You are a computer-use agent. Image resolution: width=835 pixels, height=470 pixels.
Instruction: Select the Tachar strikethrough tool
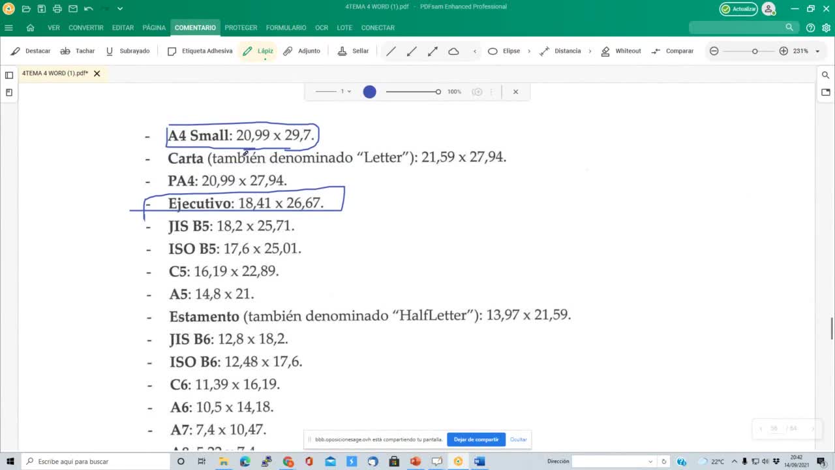click(78, 51)
